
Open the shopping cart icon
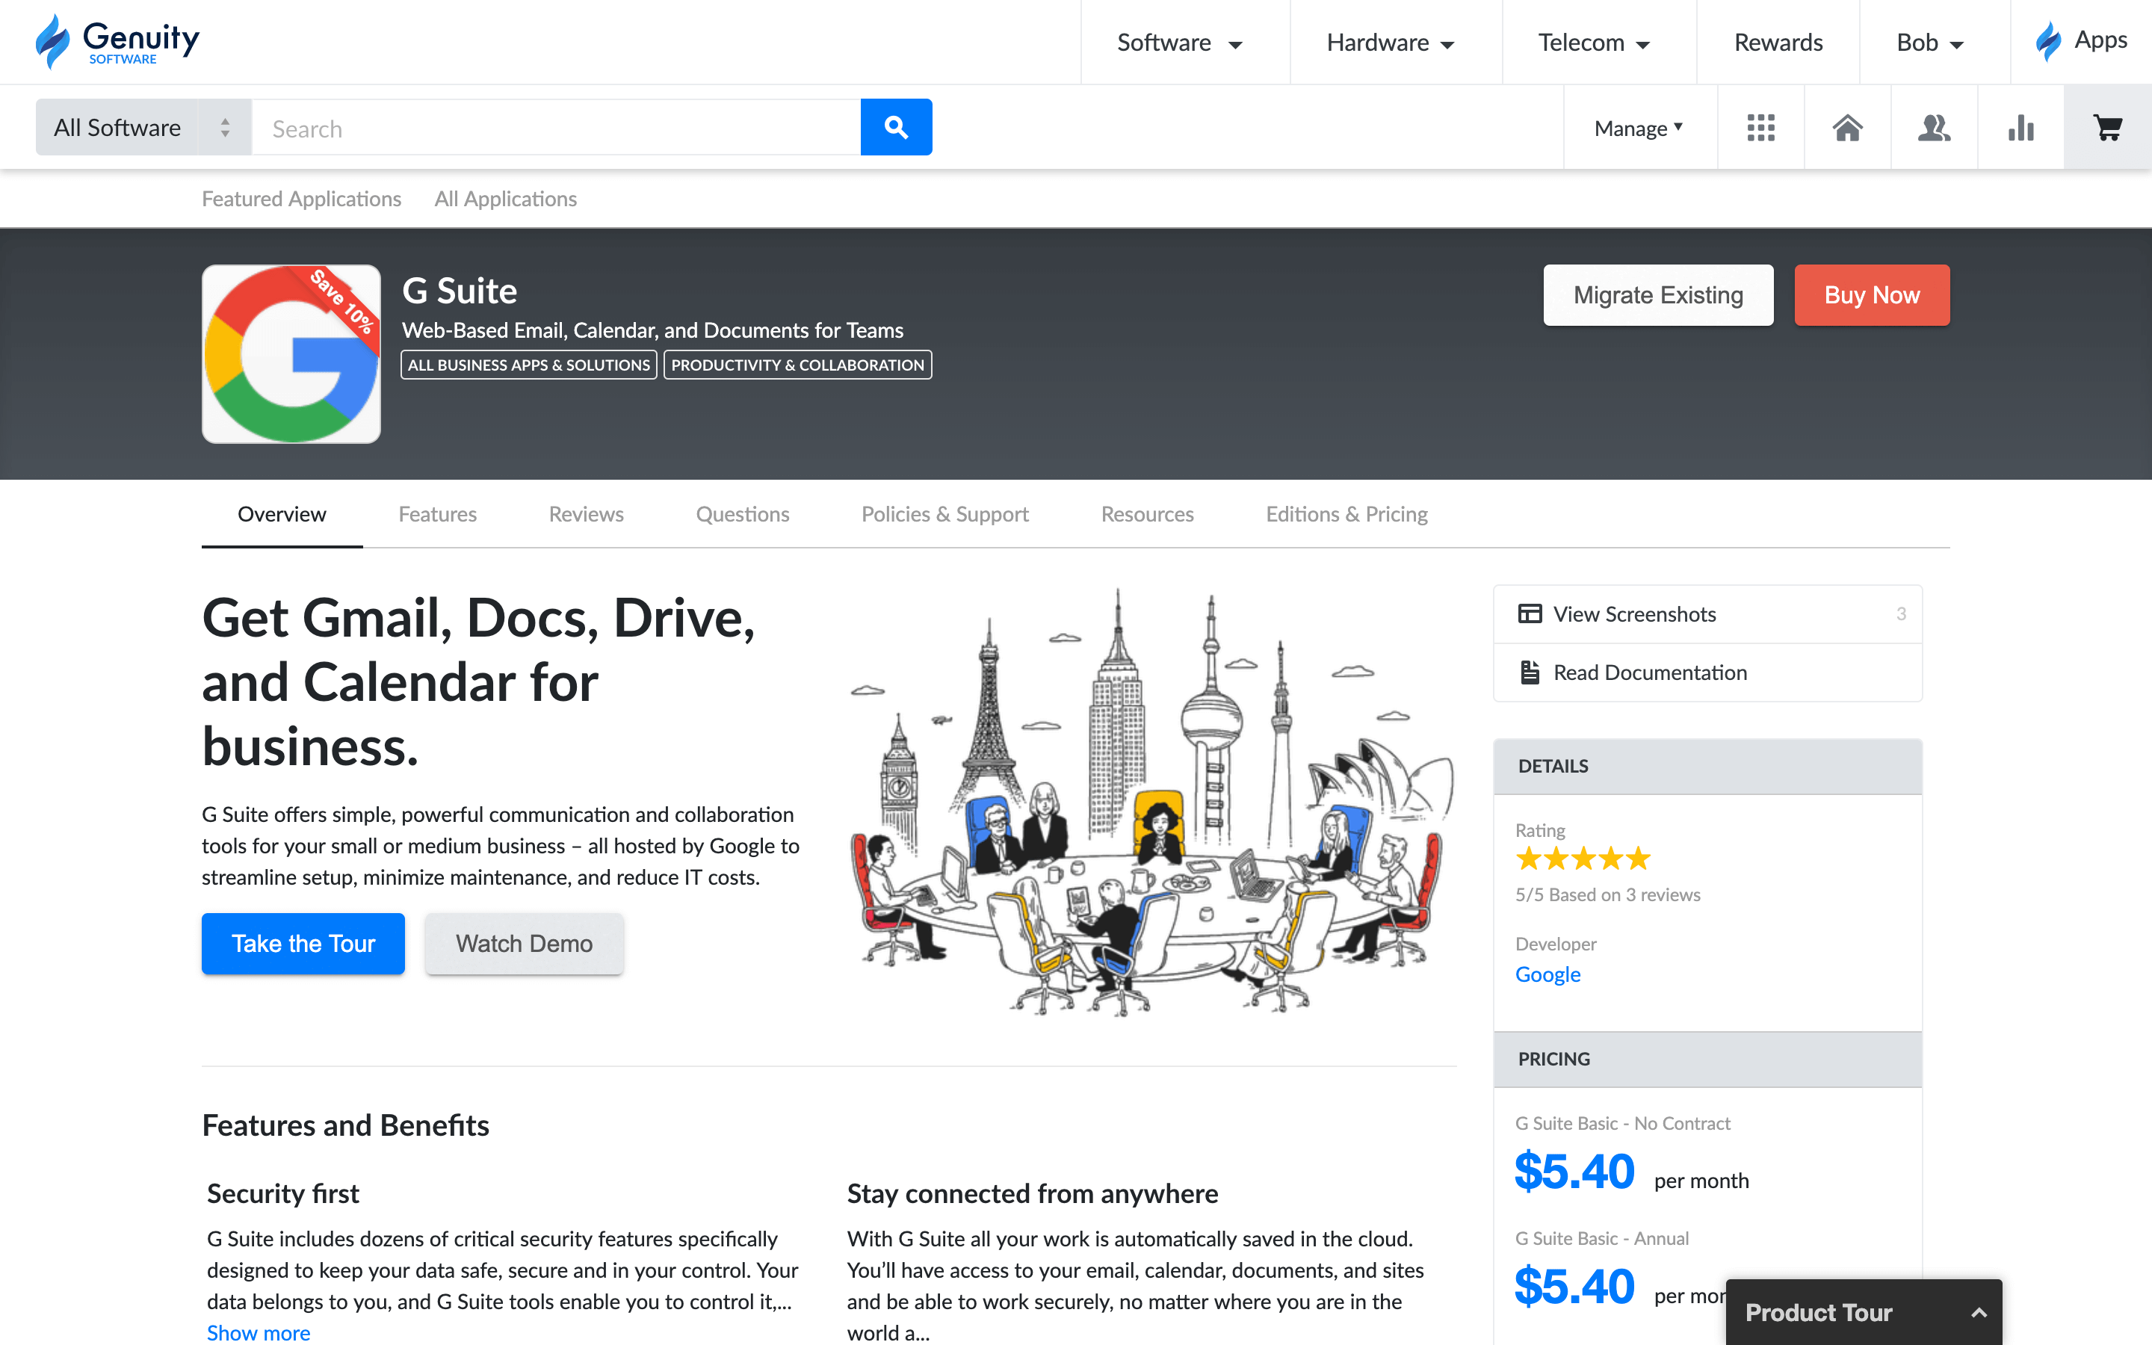click(x=2107, y=128)
